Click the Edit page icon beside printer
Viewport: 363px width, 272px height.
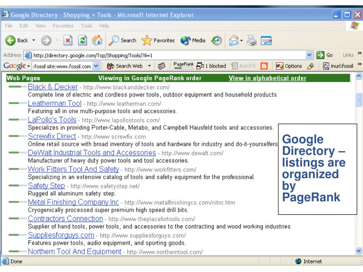point(266,40)
